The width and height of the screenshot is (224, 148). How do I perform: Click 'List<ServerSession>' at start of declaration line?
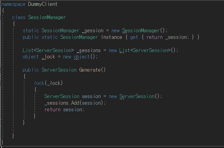[48, 50]
